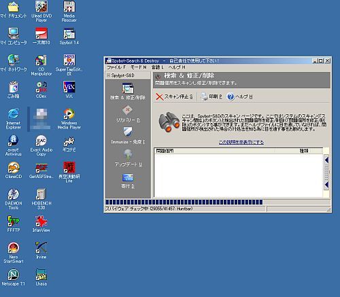
Task: Launch Exact Audio Copy shortcut
Action: [x=41, y=145]
